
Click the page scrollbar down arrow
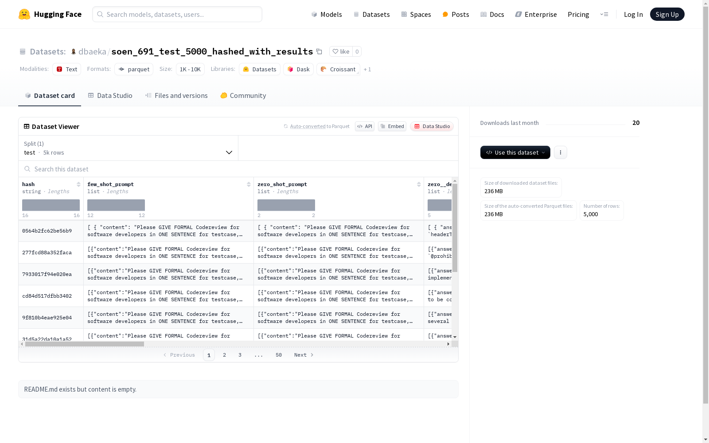coord(705,439)
